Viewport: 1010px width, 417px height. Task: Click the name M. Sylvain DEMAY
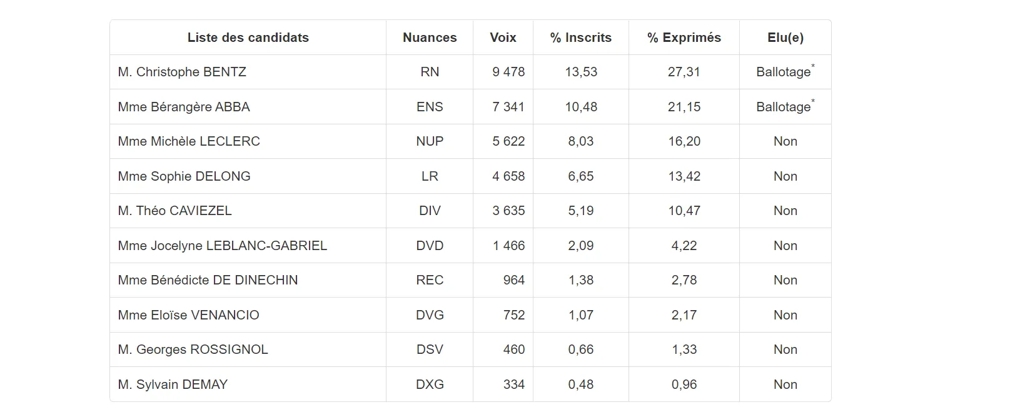coord(173,384)
